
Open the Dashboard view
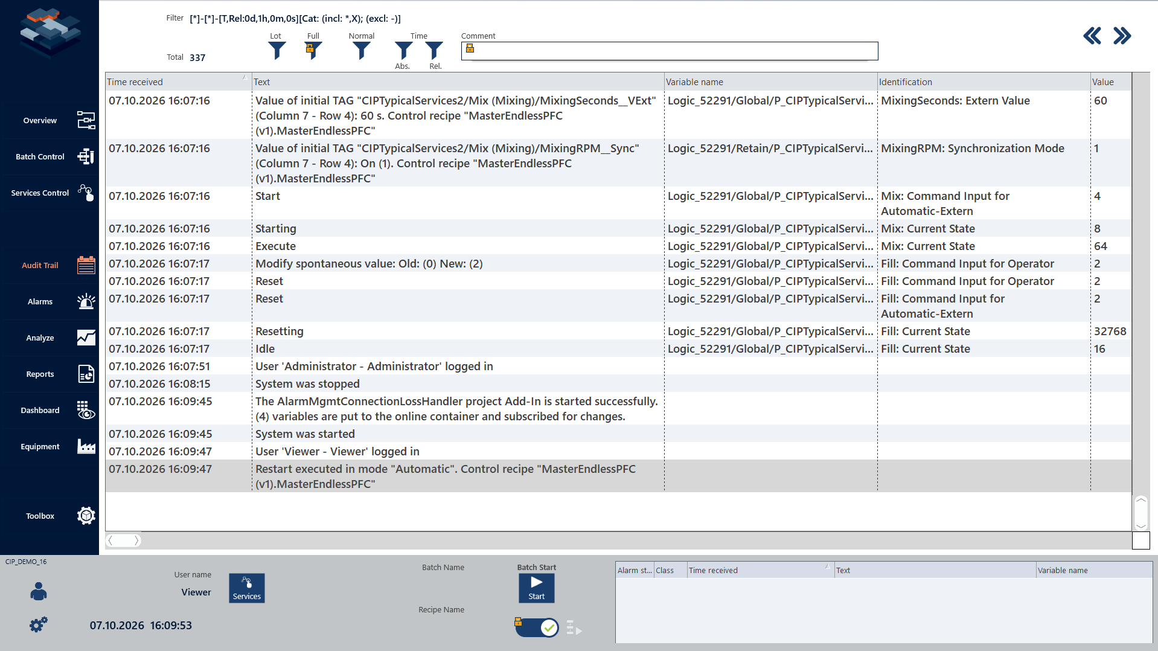pyautogui.click(x=50, y=410)
